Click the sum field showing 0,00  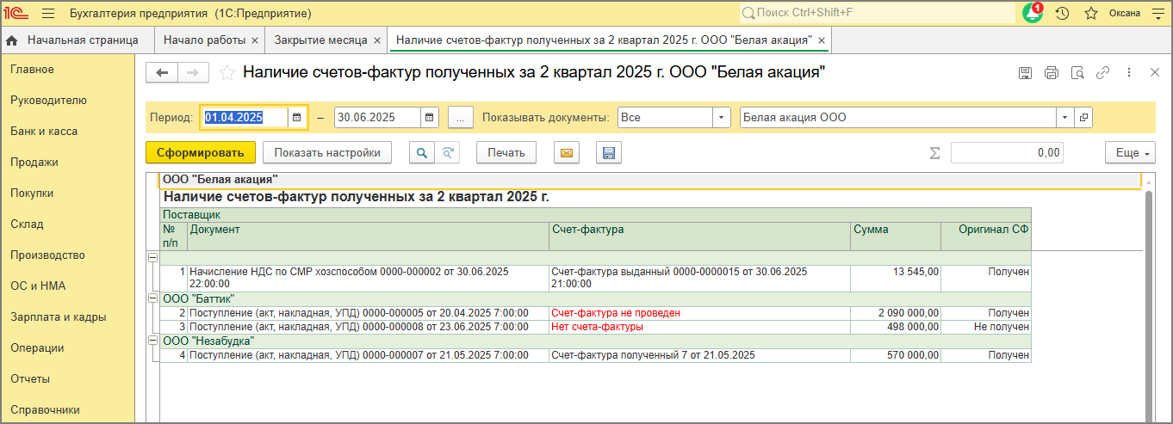click(x=1007, y=153)
